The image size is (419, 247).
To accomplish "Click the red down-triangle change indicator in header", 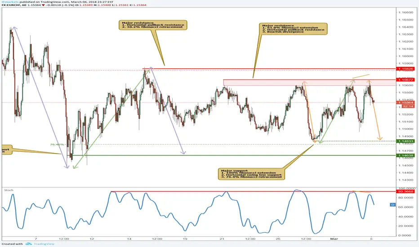I will pyautogui.click(x=43, y=5).
